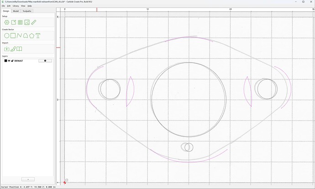Toggle visibility of the DEFAULT layer
The image size is (315, 189).
[x=9, y=61]
